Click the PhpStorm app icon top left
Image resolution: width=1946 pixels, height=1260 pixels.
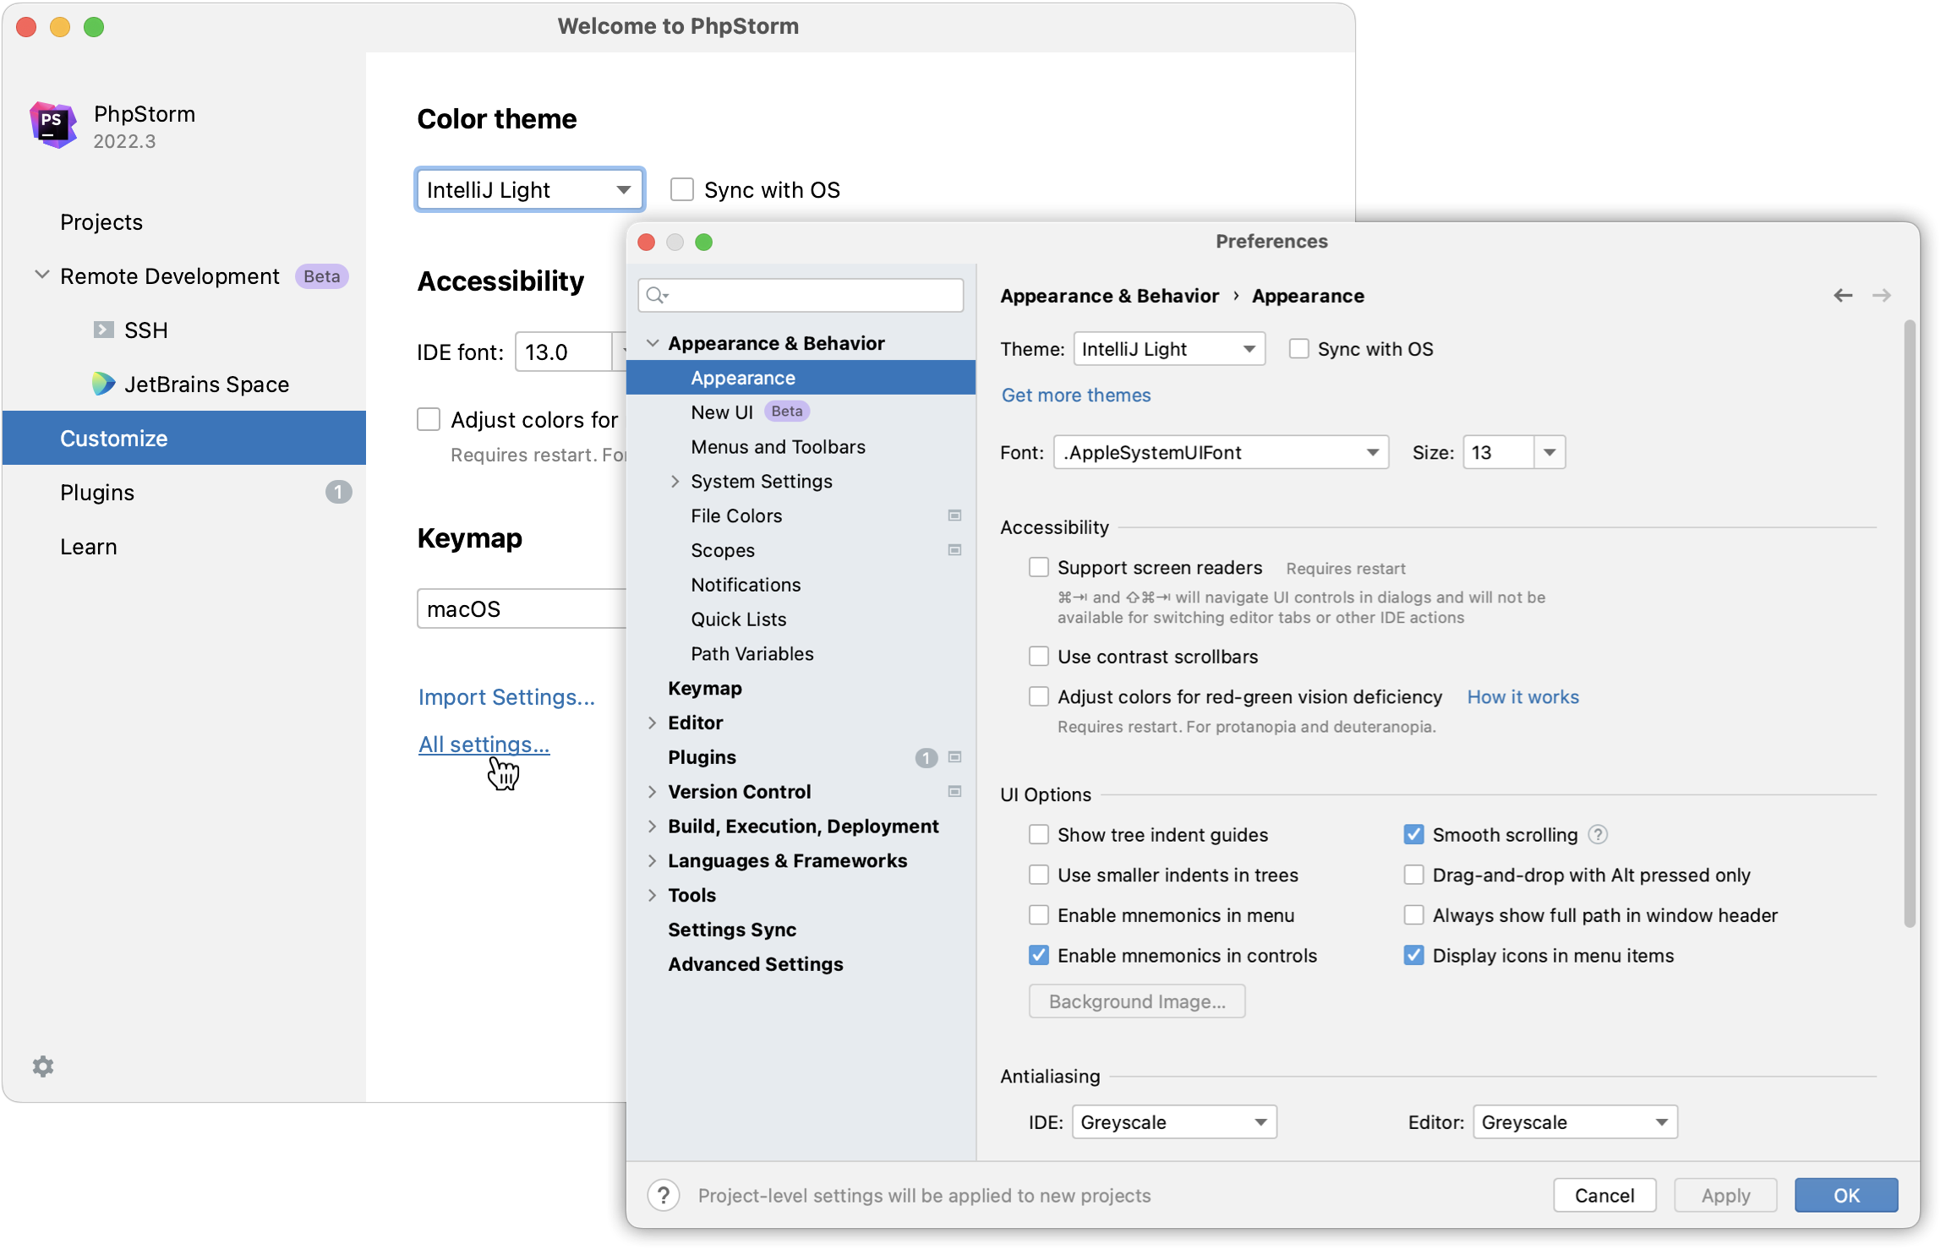click(52, 125)
